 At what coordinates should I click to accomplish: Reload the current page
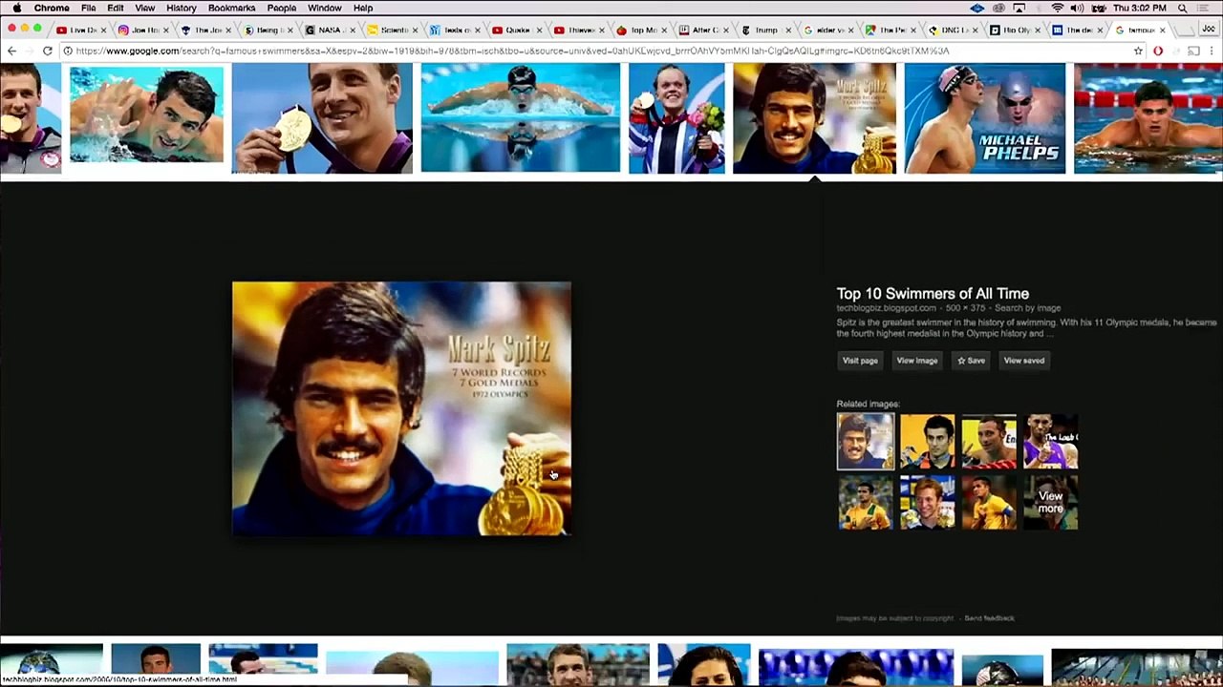[x=47, y=51]
